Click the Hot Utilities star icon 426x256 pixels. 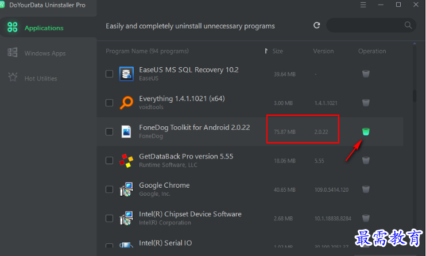[x=13, y=77]
